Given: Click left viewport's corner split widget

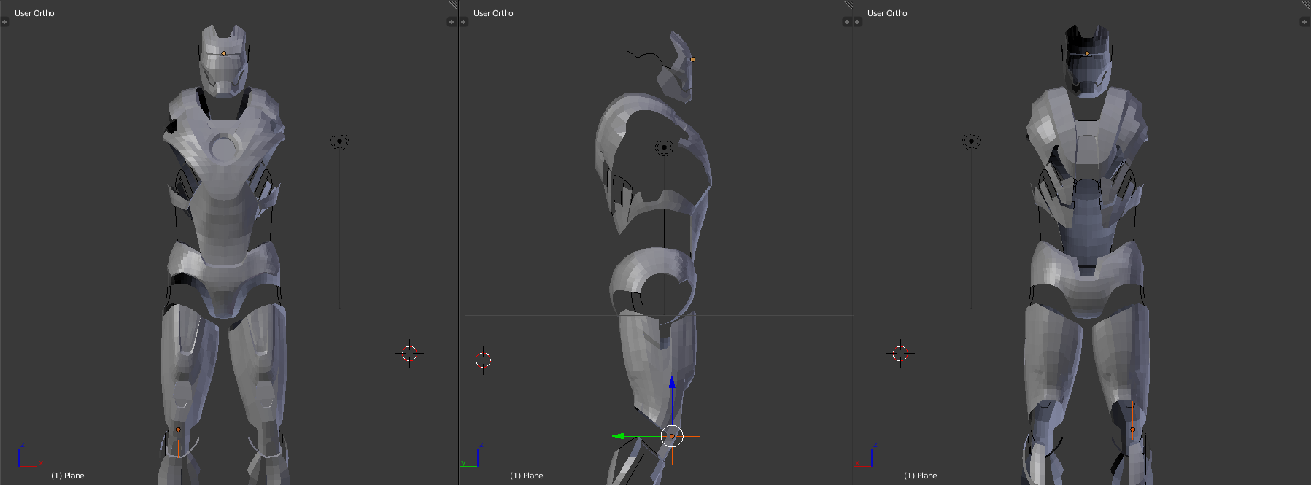Looking at the screenshot, I should click(x=453, y=5).
